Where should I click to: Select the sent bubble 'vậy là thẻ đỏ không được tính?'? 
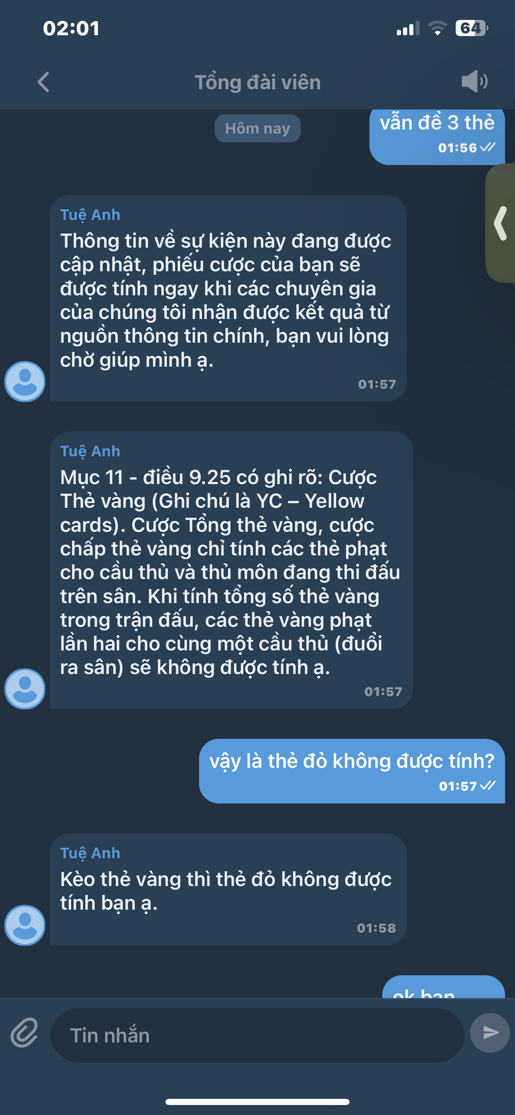pos(352,771)
